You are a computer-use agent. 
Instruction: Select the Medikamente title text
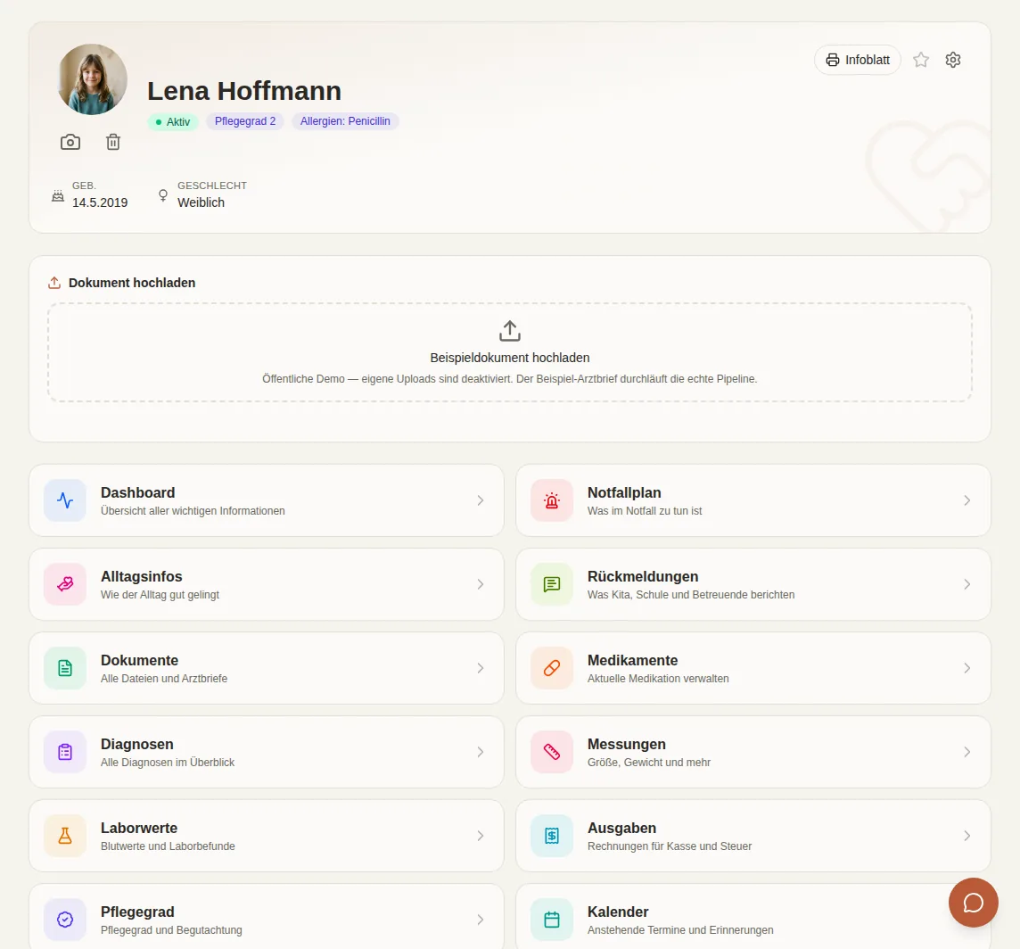[632, 660]
